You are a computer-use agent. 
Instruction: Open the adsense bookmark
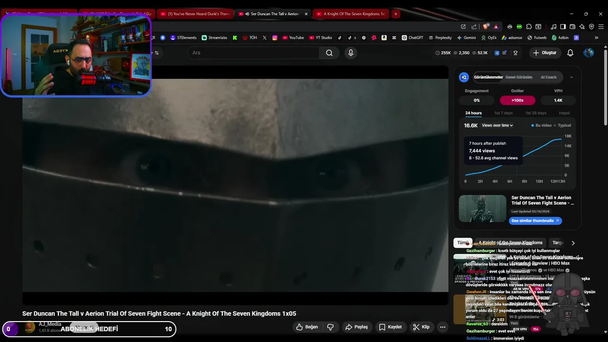(512, 38)
